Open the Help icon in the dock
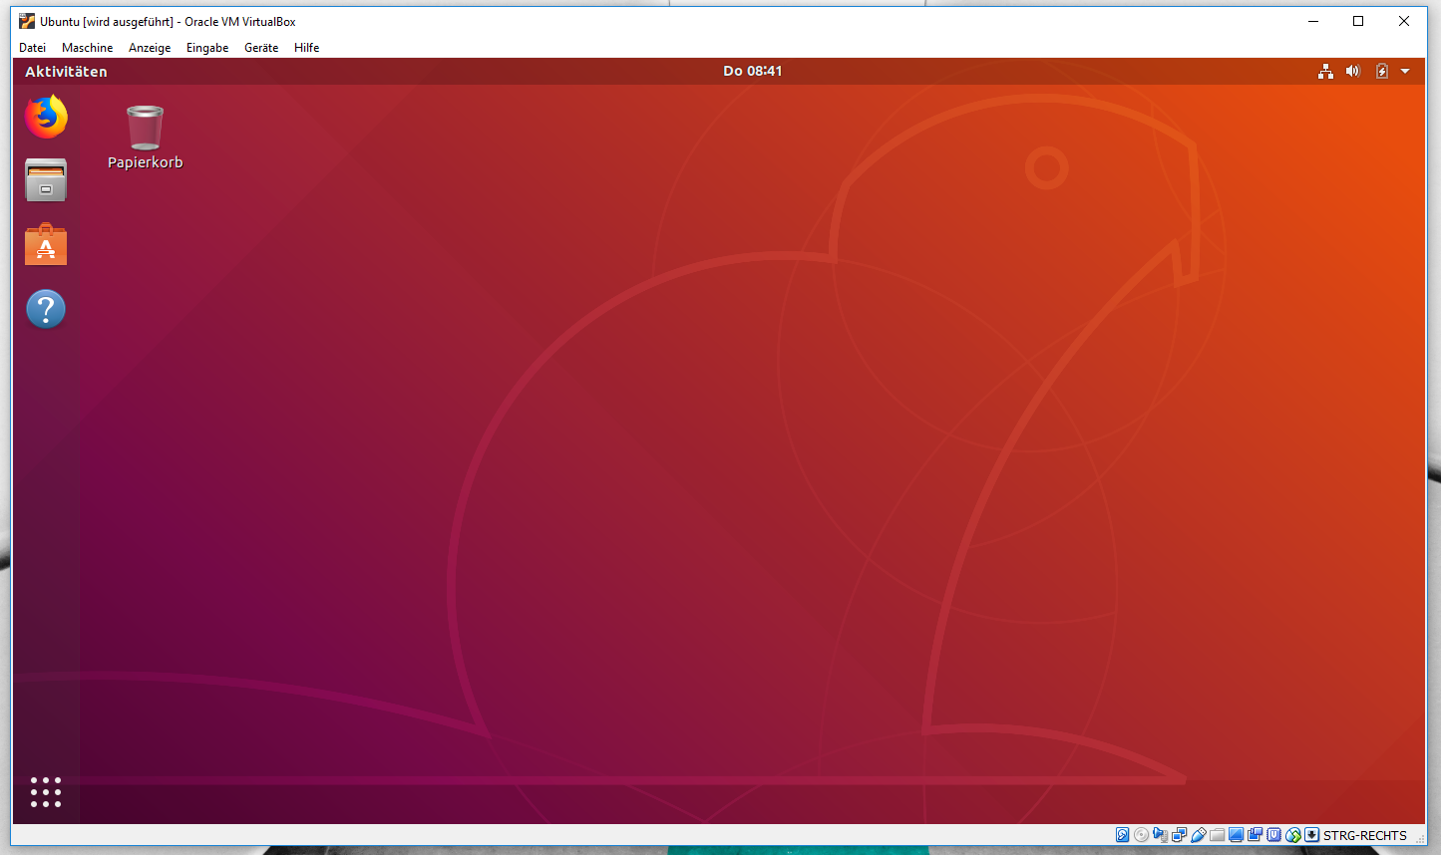 pos(46,309)
